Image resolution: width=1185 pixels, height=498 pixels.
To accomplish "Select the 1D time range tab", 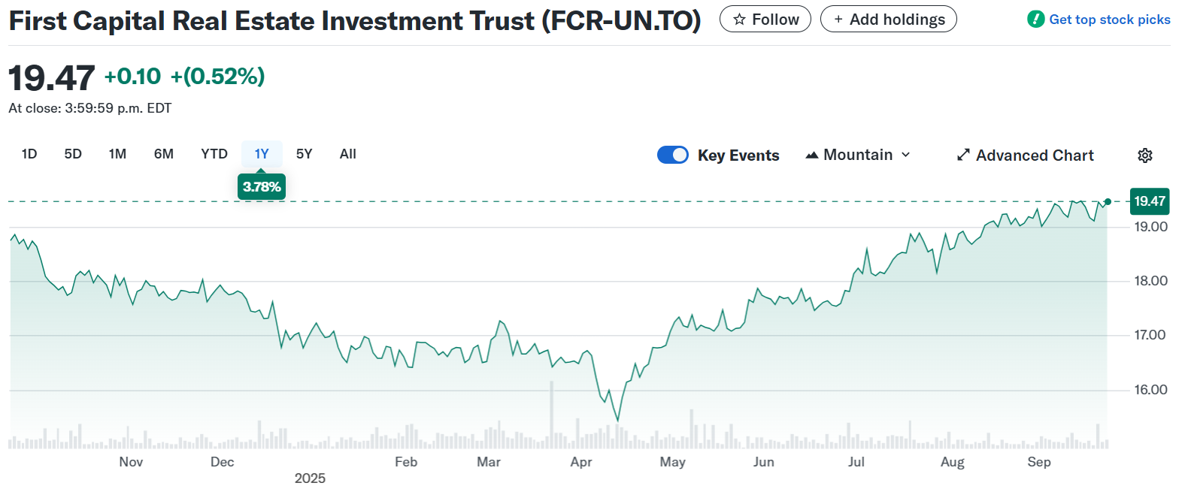I will tap(29, 154).
